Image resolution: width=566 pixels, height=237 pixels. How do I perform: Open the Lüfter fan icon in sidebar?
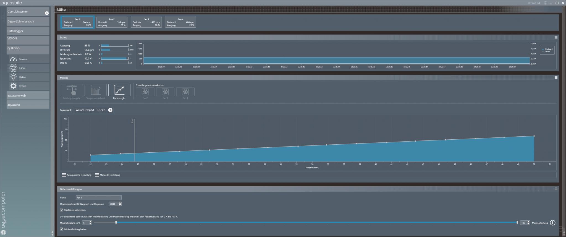point(13,68)
